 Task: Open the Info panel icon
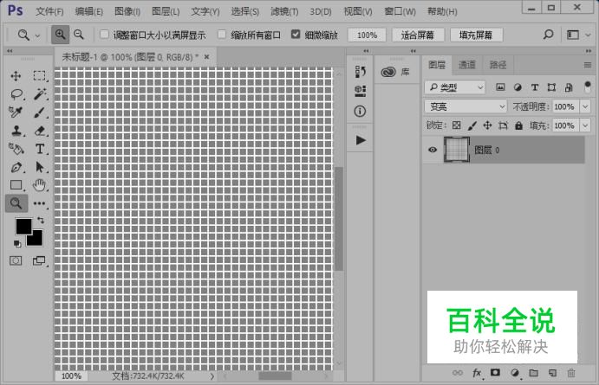pos(360,112)
